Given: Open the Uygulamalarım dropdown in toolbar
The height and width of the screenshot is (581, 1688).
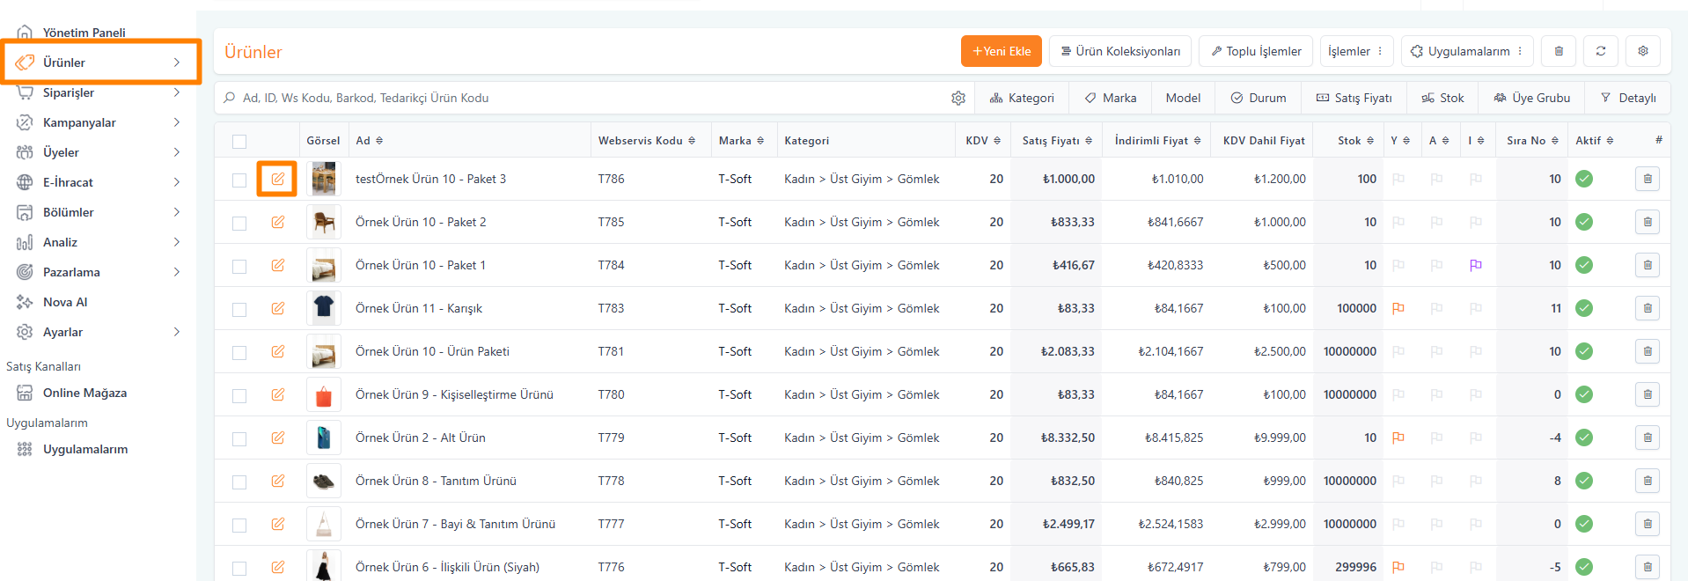Looking at the screenshot, I should coord(1466,51).
